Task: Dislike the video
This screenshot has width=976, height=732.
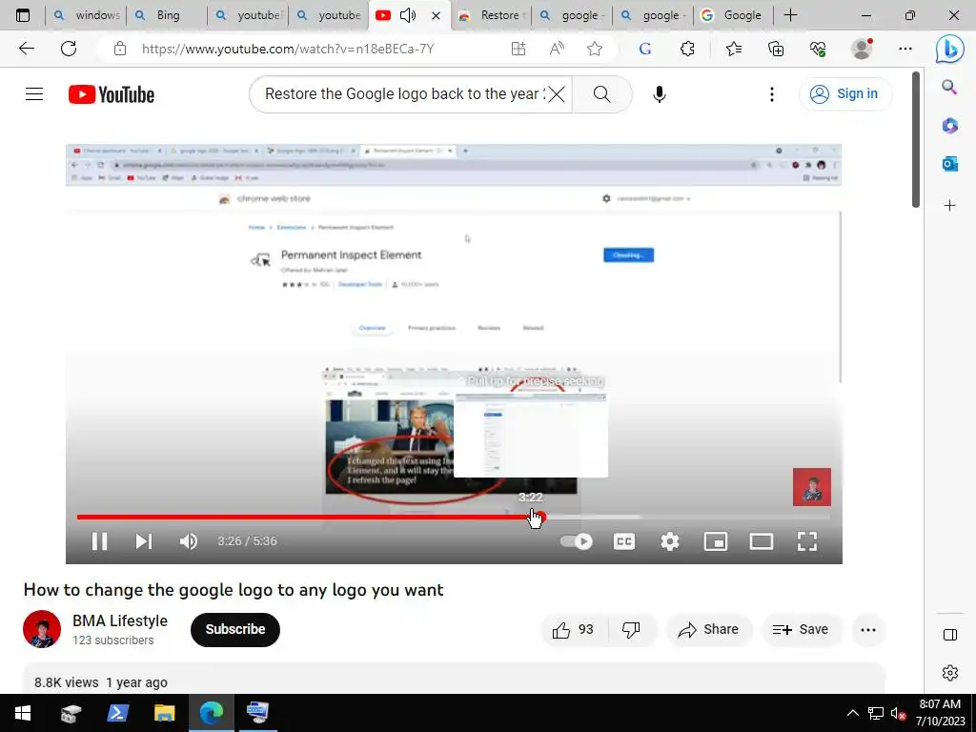Action: tap(632, 630)
